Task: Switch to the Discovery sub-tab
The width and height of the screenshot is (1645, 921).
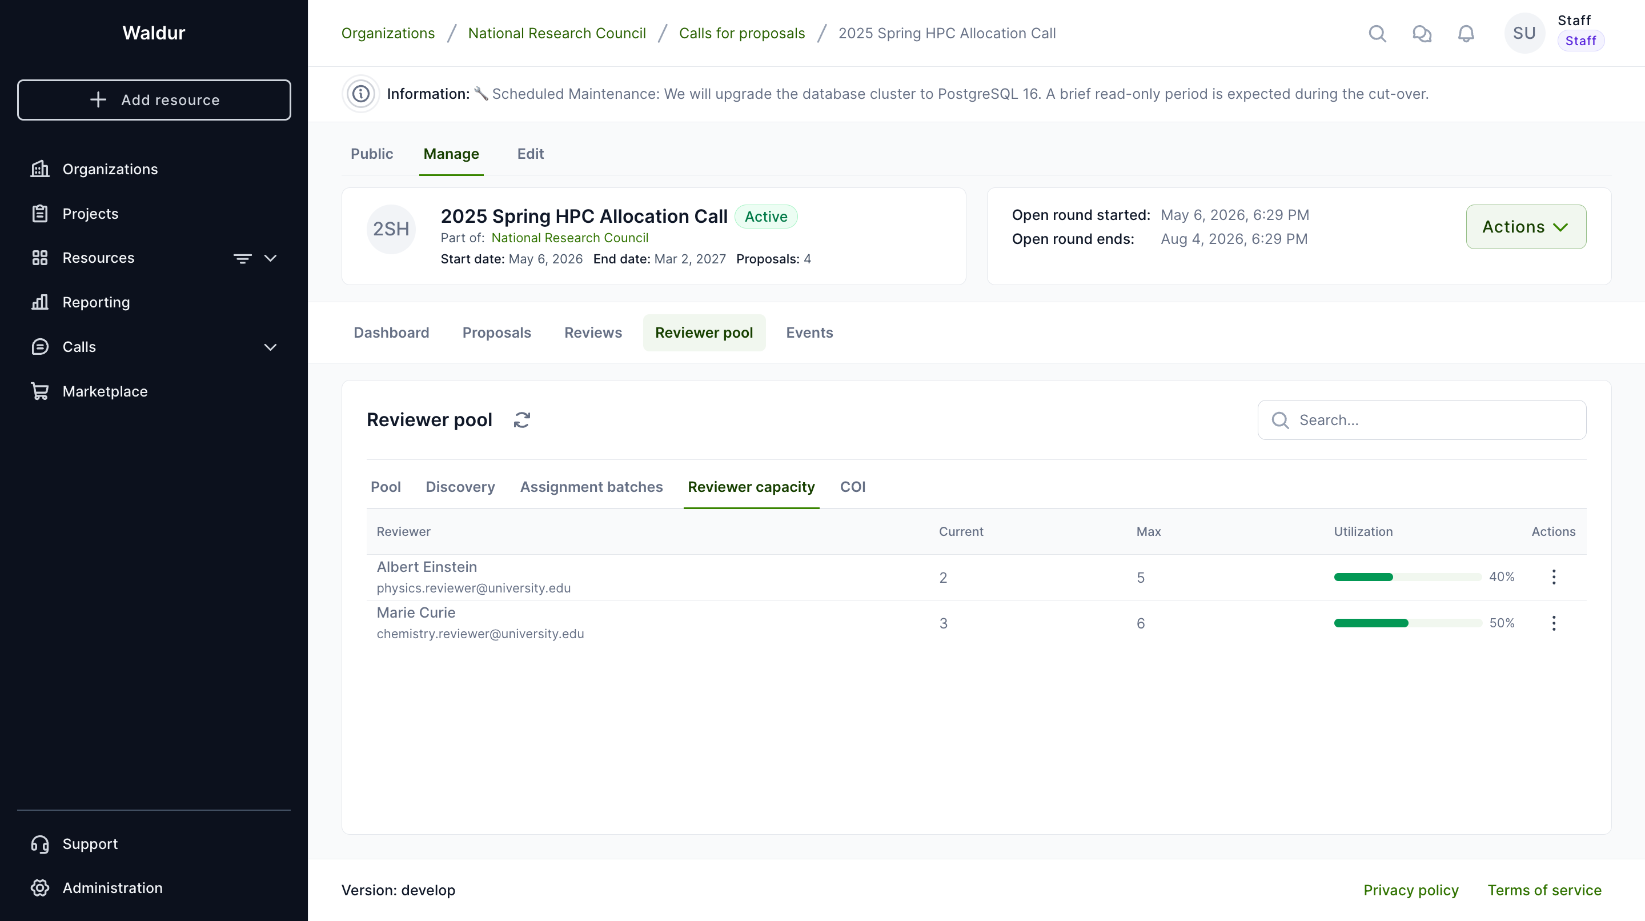Action: pyautogui.click(x=460, y=487)
